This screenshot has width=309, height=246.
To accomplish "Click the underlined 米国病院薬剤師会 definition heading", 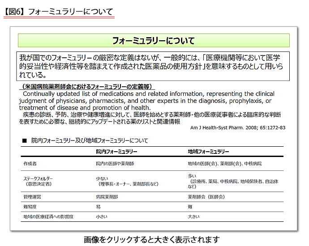I will coord(87,87).
